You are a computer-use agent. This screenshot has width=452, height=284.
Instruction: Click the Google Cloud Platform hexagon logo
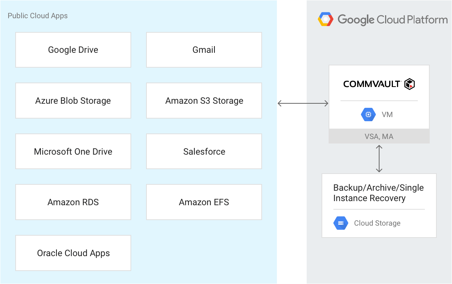[326, 19]
